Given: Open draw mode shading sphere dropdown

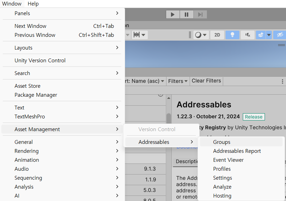Looking at the screenshot, I should (201, 35).
